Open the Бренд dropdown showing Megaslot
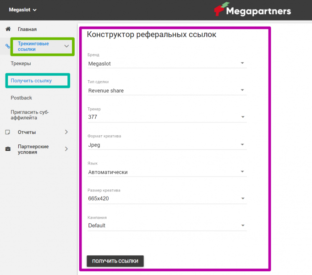Viewport: 312px width, 275px height. (x=167, y=64)
